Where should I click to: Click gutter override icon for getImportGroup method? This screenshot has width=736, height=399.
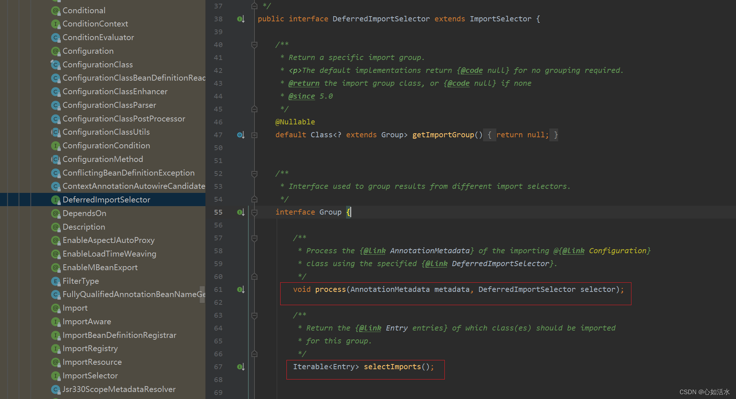coord(240,135)
